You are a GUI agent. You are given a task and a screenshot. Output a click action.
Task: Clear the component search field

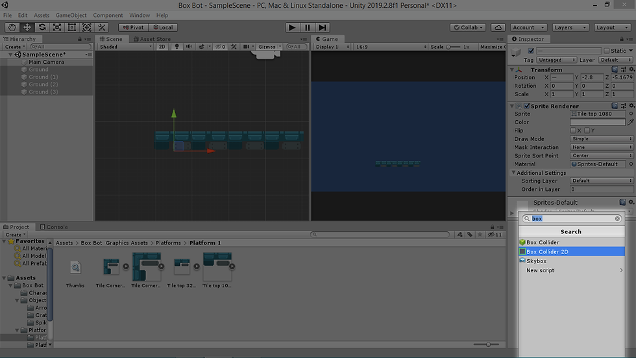617,218
